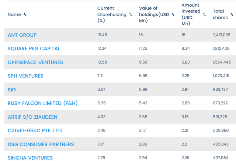Sort by Amount invested sort icon

[204, 15]
